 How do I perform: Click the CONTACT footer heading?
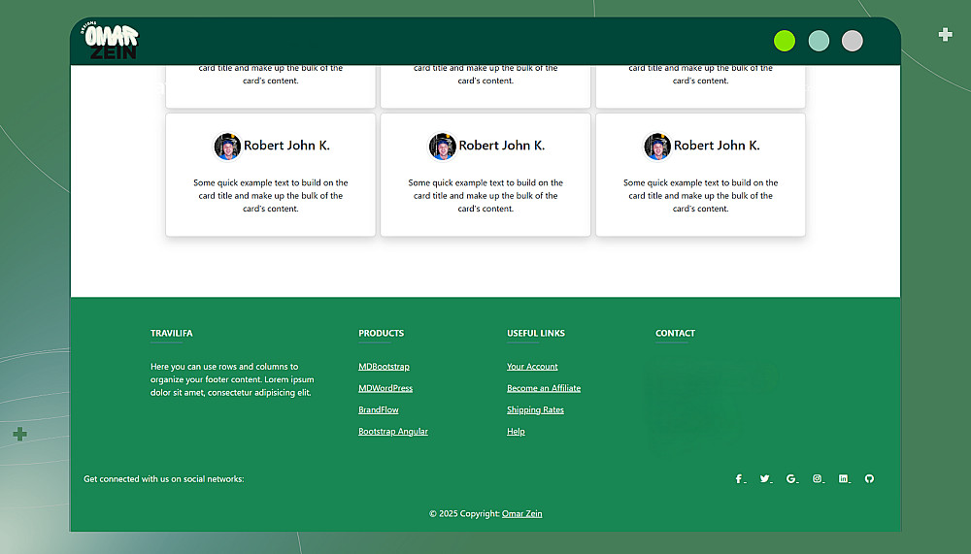[675, 333]
